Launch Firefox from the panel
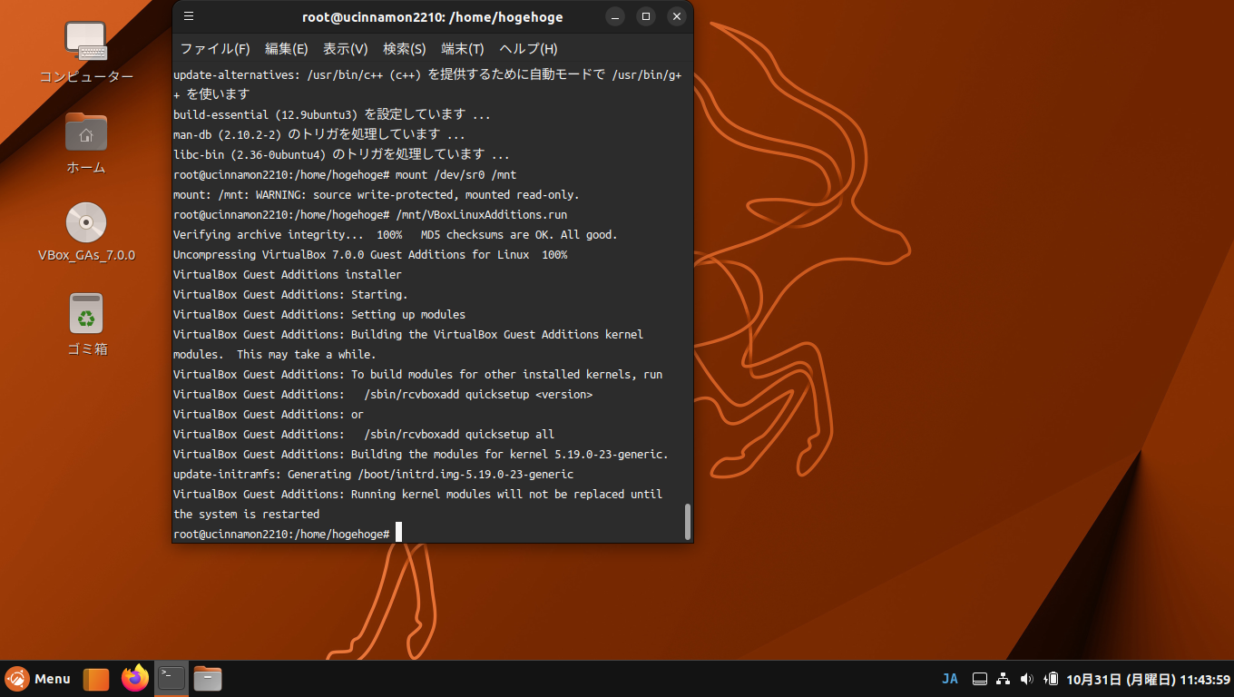This screenshot has width=1234, height=697. (135, 679)
